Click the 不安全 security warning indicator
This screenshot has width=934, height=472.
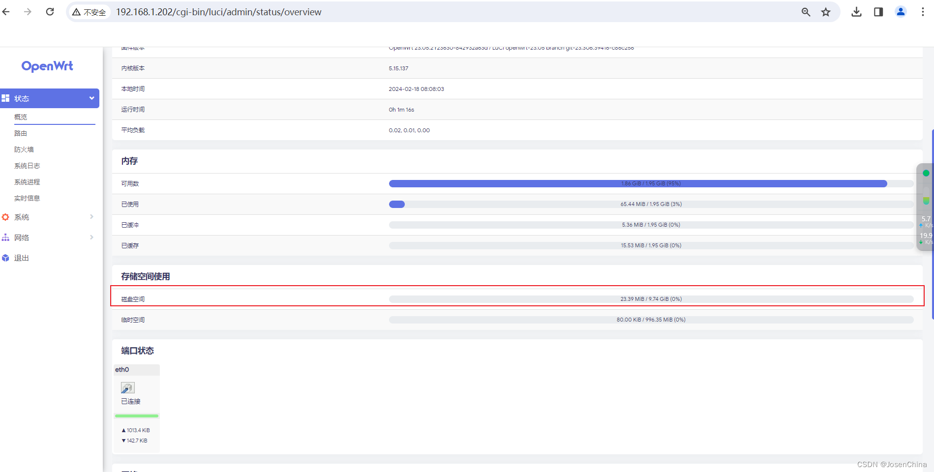click(90, 12)
